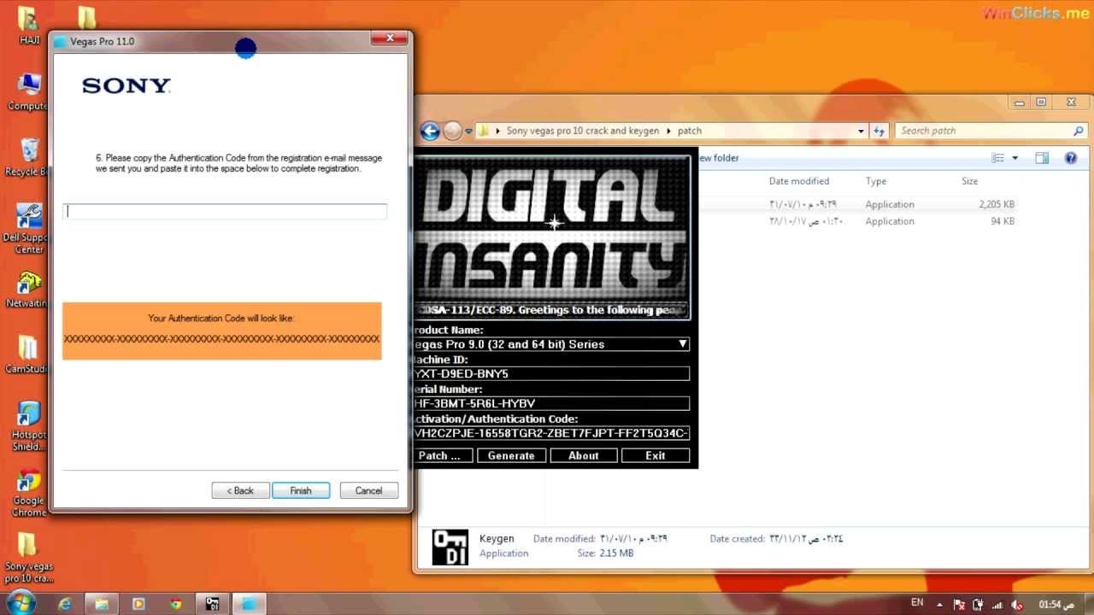Viewport: 1094px width, 615px height.
Task: Click the Serial Number field in keygen window
Action: [x=551, y=403]
